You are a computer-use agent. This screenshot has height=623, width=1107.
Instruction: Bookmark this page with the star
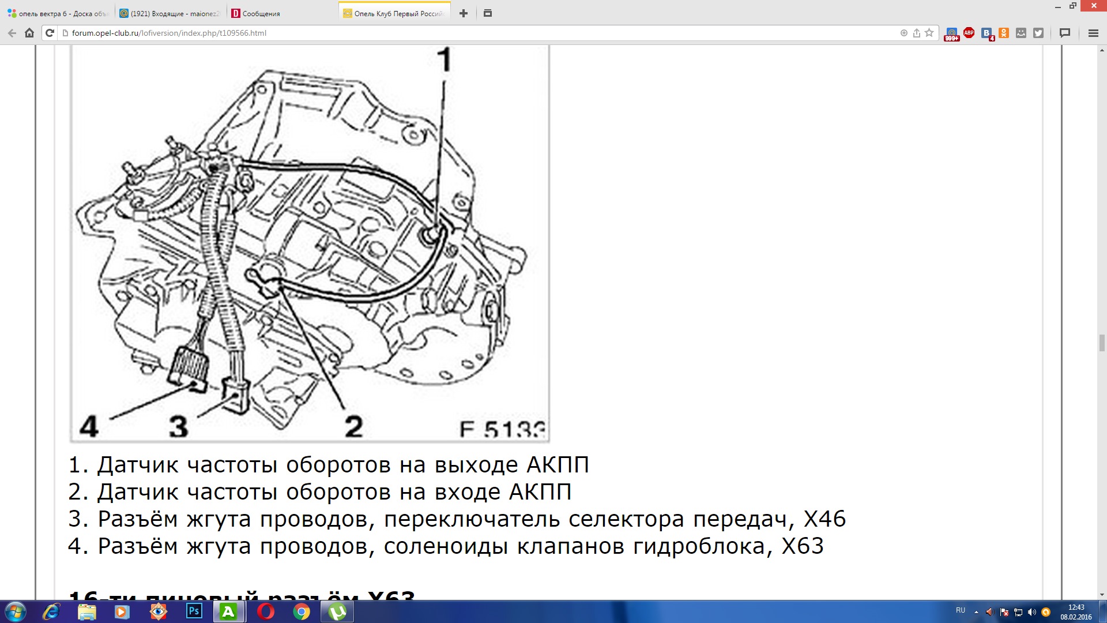tap(929, 33)
